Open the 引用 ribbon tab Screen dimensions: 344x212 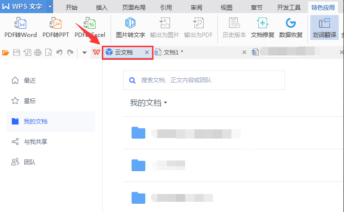[x=166, y=7]
